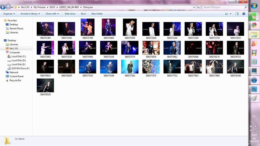Viewport: 260px width, 146px height.
Task: Select thumbnail 589377542
Action: click(130, 67)
